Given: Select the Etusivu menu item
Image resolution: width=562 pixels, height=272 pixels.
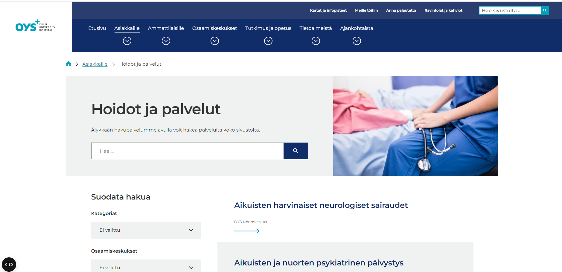Looking at the screenshot, I should pyautogui.click(x=97, y=28).
